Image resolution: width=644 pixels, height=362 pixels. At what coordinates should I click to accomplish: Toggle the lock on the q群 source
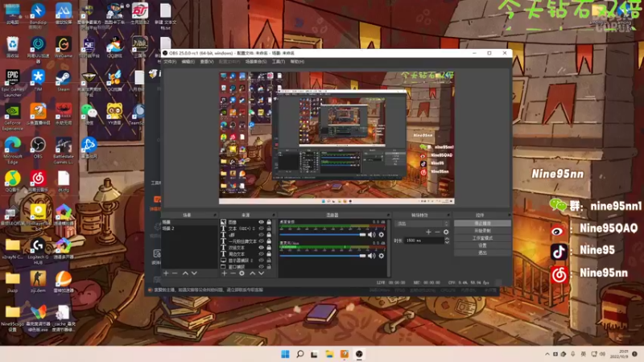[269, 235]
